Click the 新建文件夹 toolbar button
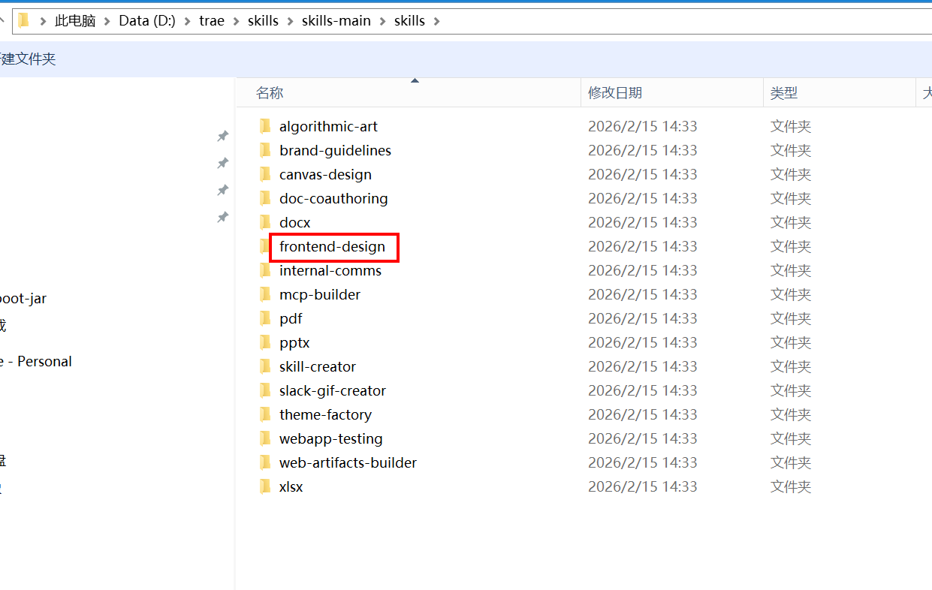This screenshot has width=932, height=590. 28,59
